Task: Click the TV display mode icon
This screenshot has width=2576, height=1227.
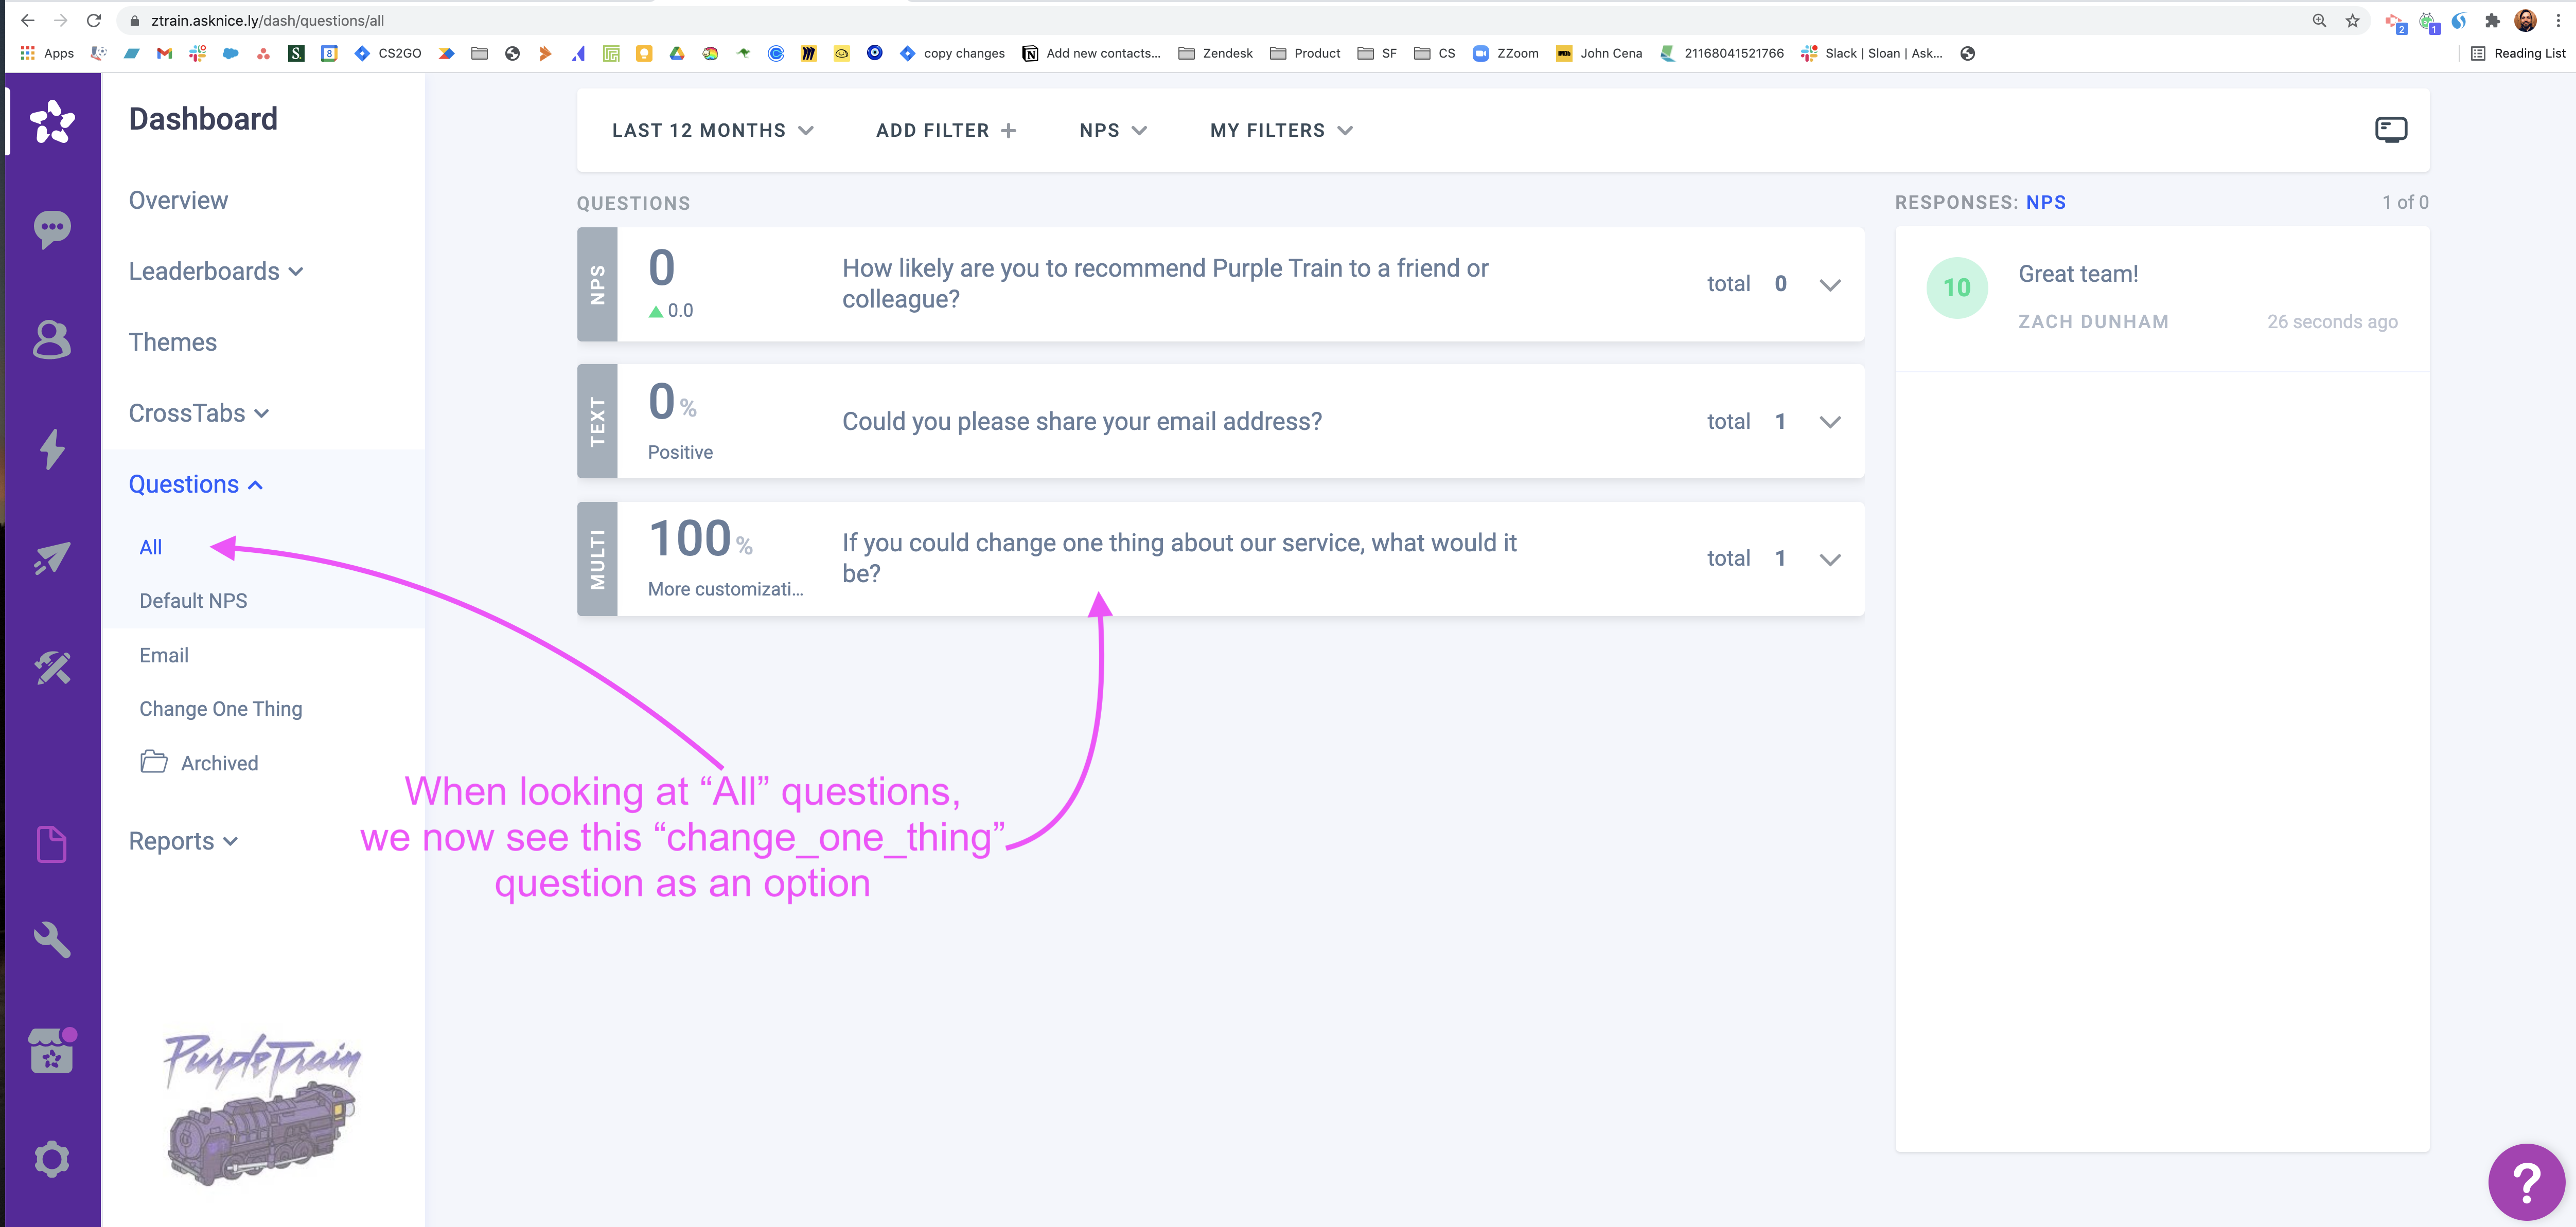Action: [x=2391, y=130]
